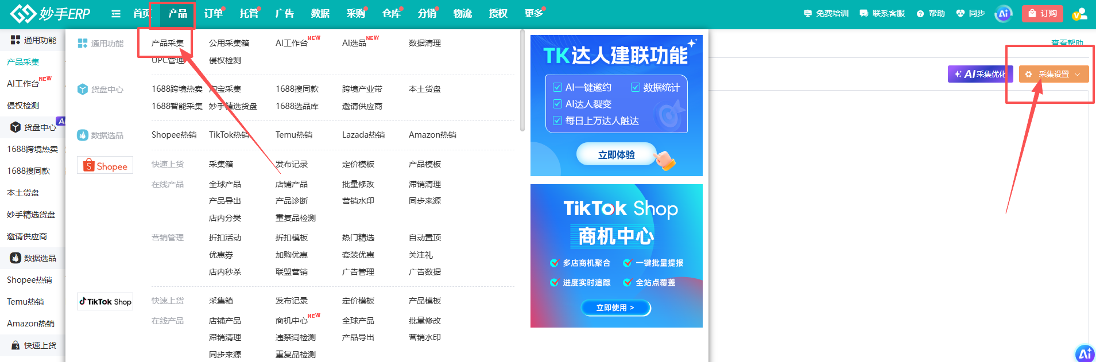Open the 订单 top menu
This screenshot has width=1096, height=362.
pyautogui.click(x=214, y=14)
